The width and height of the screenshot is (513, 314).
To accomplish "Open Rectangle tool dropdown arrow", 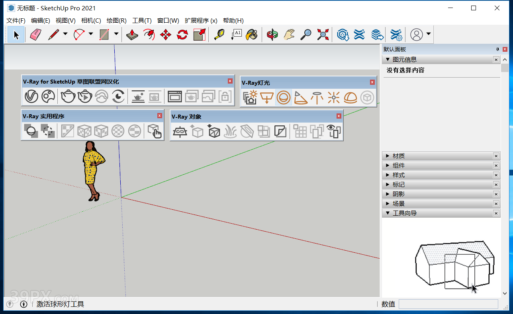I will 116,34.
